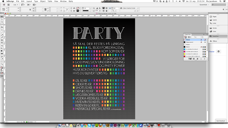Toggle Fill/Stroke box in the toolbox

tap(2, 68)
